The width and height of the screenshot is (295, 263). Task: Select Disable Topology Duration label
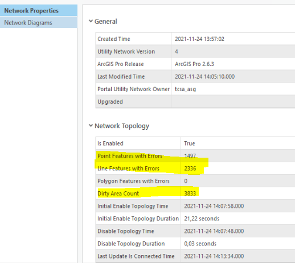tap(131, 244)
